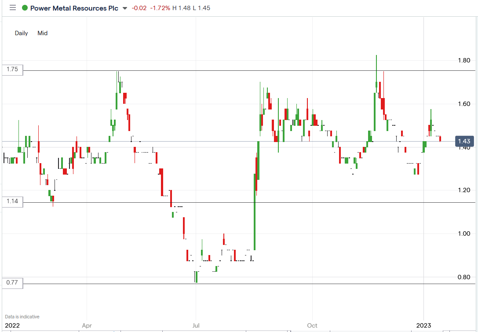478x332 pixels.
Task: Click the L 1.45 low value
Action: [x=201, y=8]
